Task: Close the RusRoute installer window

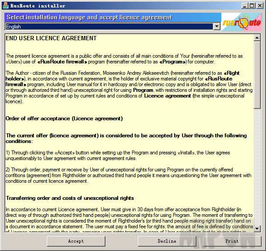Action: [260, 6]
